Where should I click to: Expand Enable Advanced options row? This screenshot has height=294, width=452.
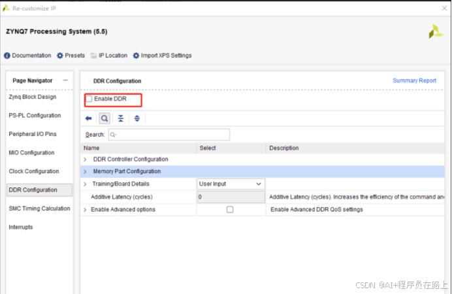85,210
